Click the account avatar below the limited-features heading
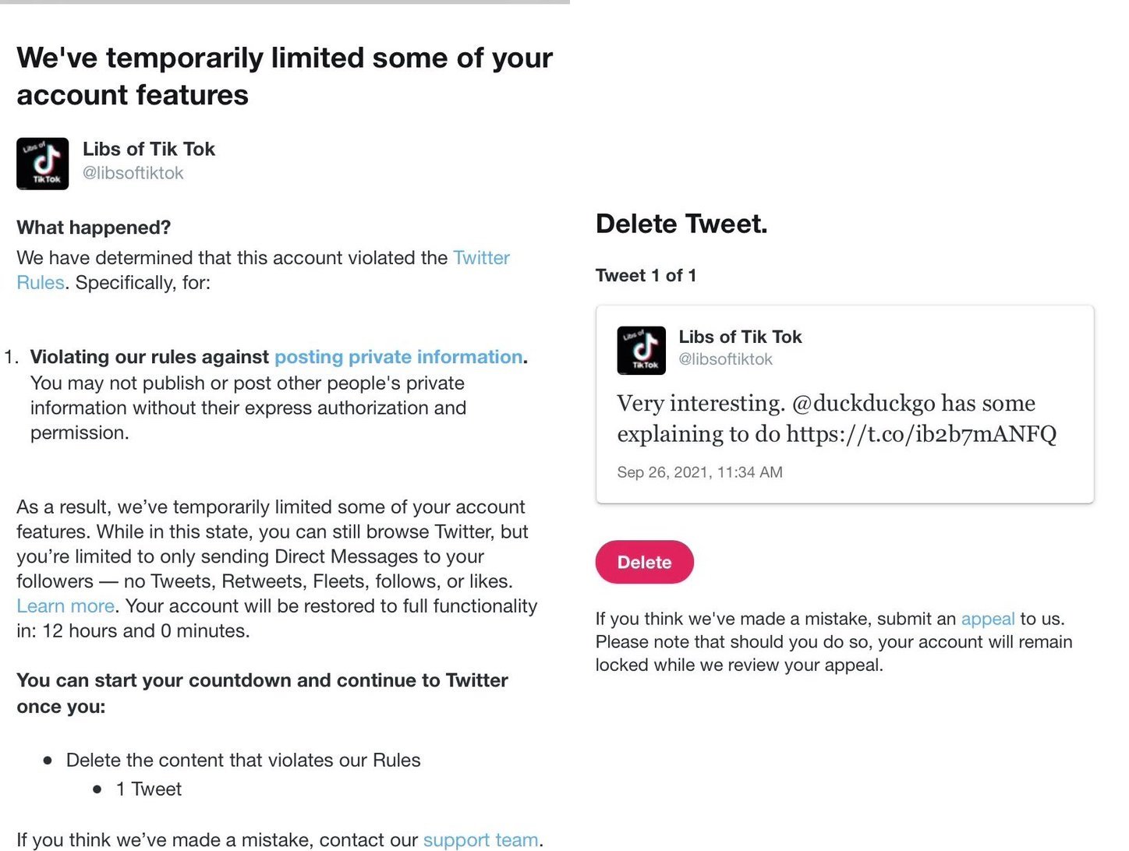The height and width of the screenshot is (851, 1129). 43,164
